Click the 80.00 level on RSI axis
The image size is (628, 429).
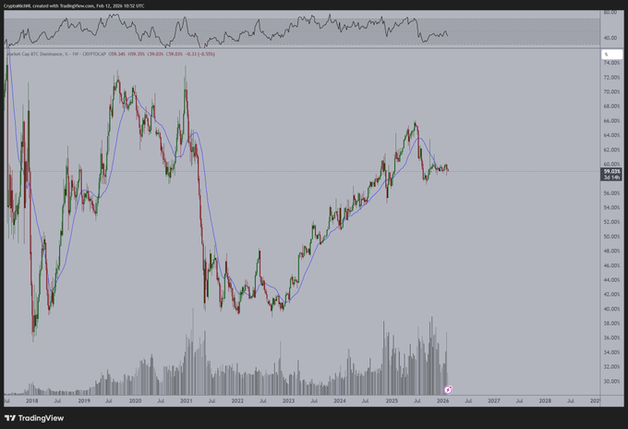610,12
